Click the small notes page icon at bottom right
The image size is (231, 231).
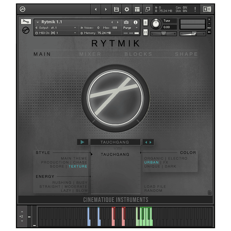pos(209,192)
